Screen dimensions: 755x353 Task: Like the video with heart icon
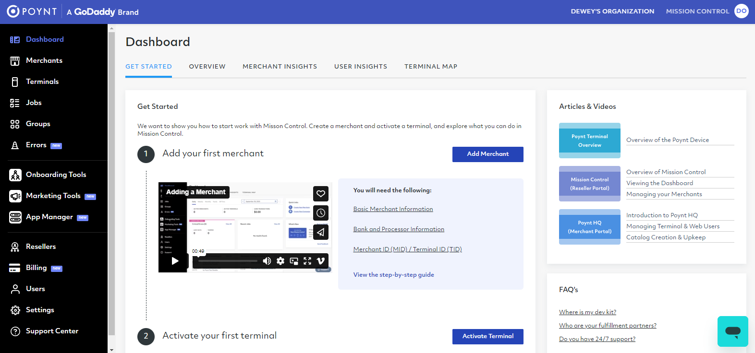click(x=321, y=194)
